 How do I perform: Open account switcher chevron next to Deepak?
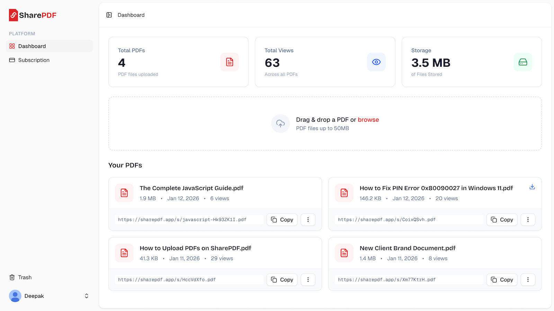click(86, 296)
